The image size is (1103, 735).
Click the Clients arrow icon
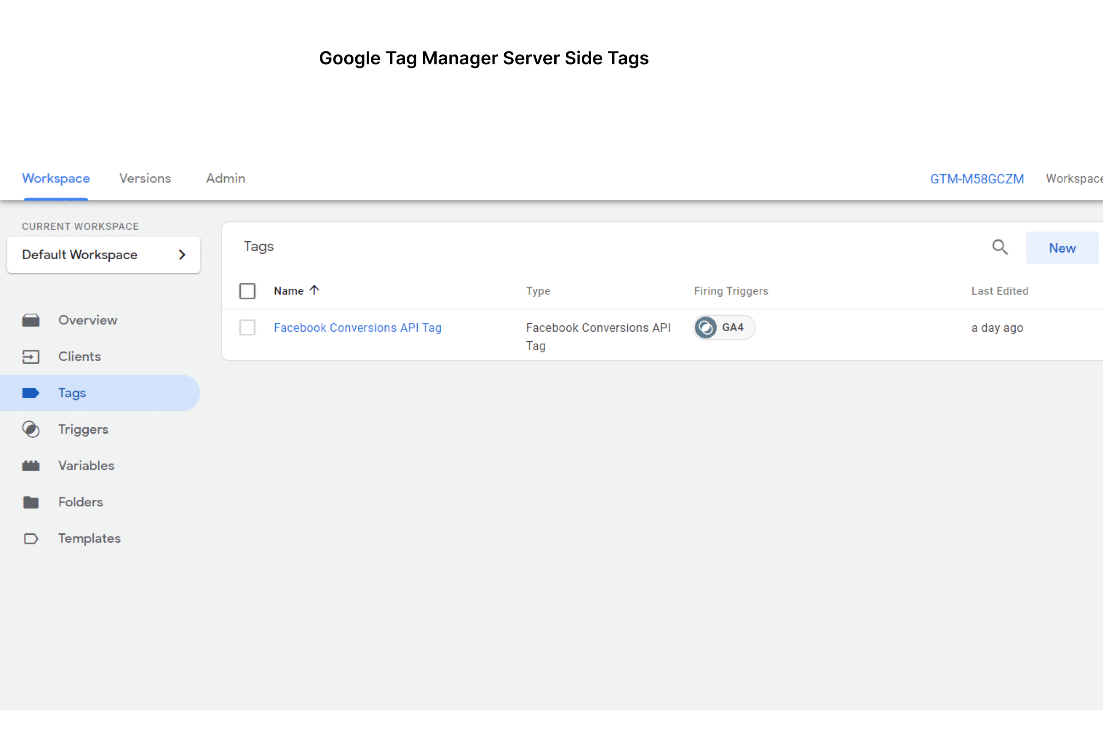tap(31, 357)
